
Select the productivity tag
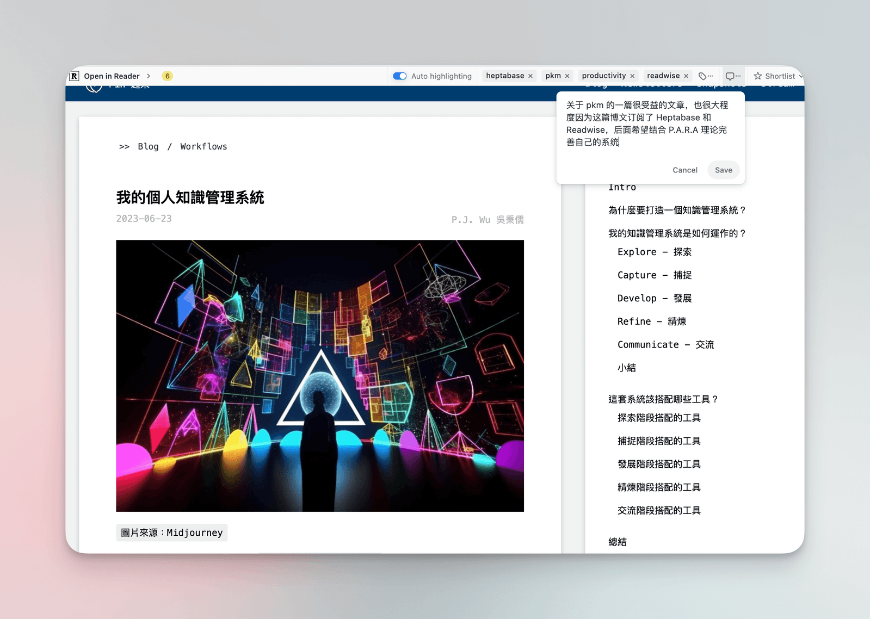(x=604, y=76)
